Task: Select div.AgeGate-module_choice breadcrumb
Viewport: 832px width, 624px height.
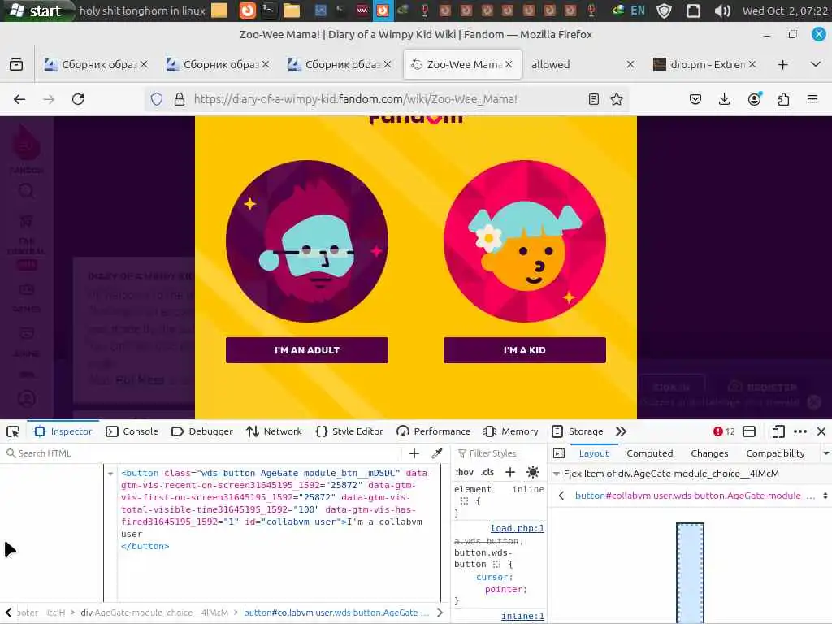Action: point(154,613)
